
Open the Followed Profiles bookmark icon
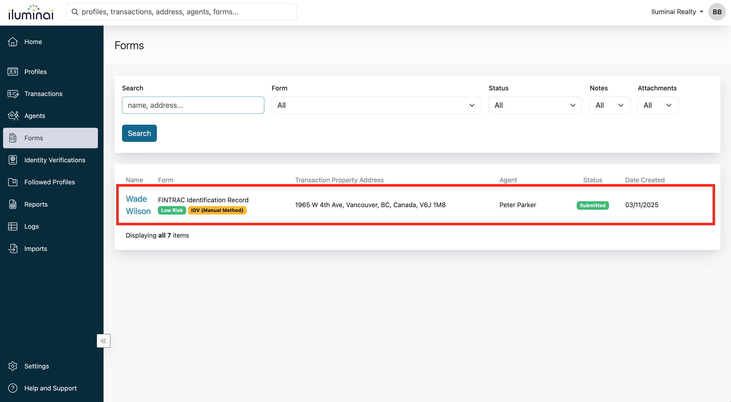[x=13, y=182]
